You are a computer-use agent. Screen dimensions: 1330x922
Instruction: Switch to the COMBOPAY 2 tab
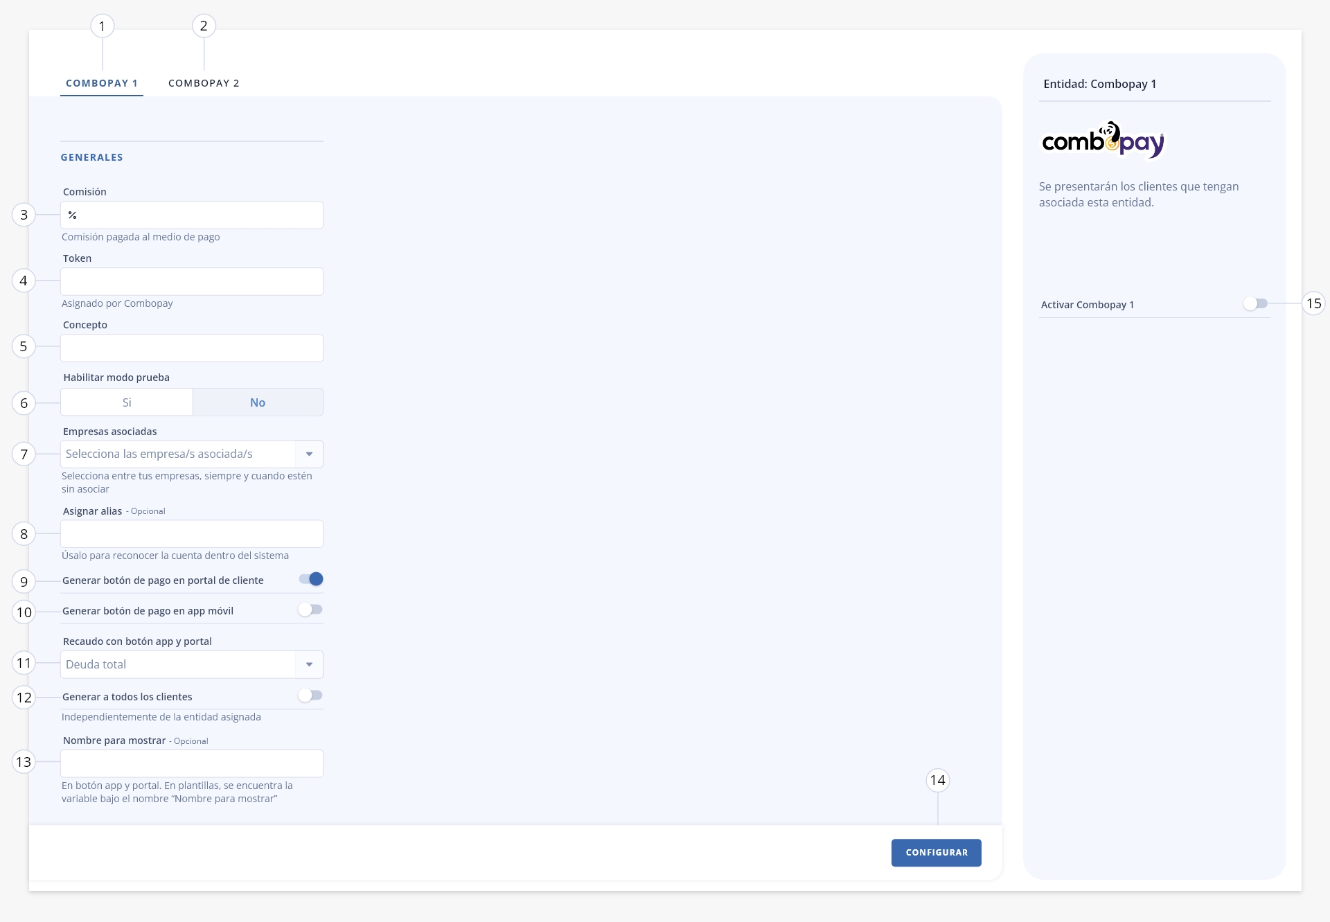(204, 83)
